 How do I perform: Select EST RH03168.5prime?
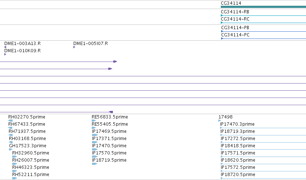[27, 139]
